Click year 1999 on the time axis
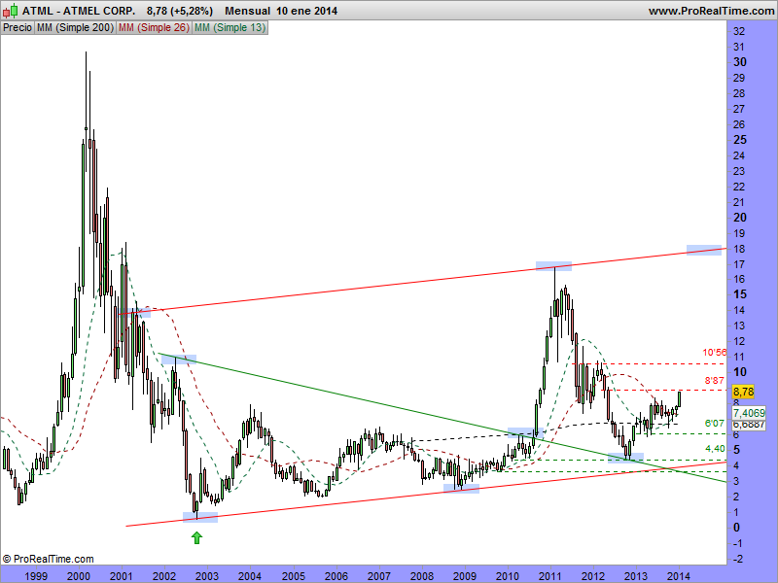This screenshot has width=778, height=583. coord(36,576)
